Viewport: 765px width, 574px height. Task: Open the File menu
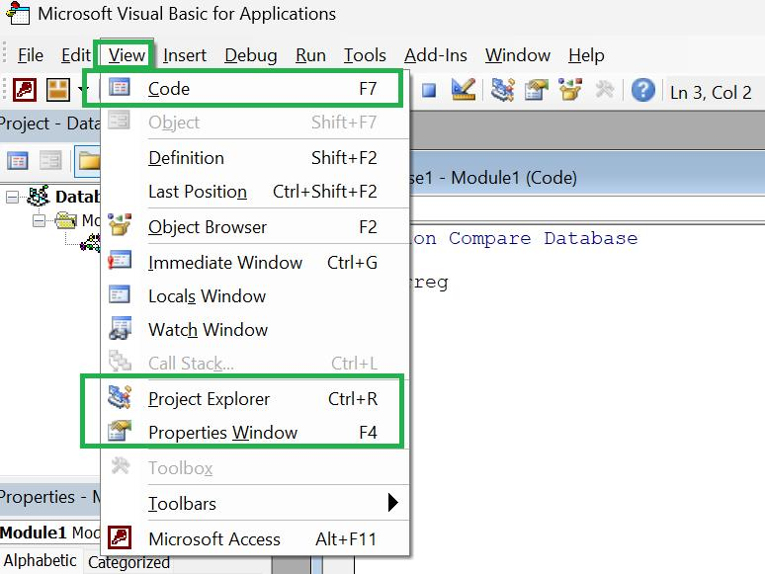coord(31,55)
